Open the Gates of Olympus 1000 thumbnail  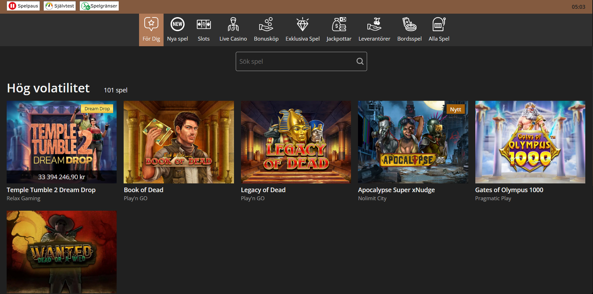[x=530, y=142]
